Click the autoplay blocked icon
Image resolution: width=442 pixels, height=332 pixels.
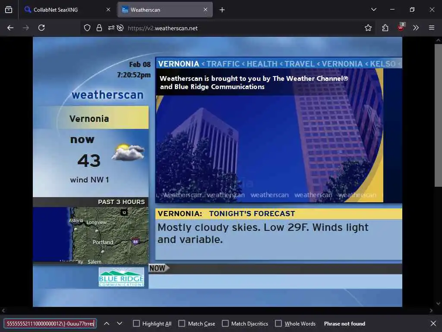(x=120, y=28)
